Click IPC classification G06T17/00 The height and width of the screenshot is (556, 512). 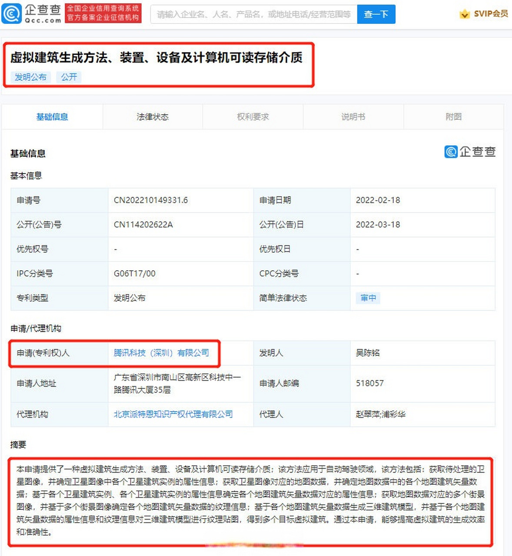[134, 274]
